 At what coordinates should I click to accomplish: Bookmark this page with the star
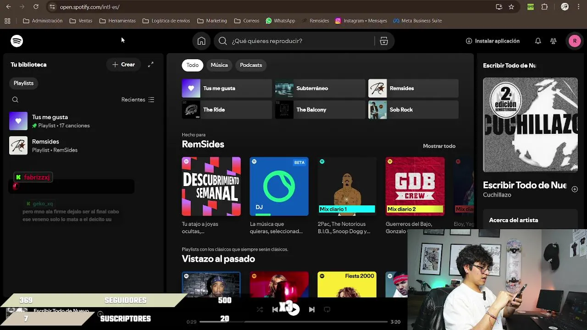point(511,7)
